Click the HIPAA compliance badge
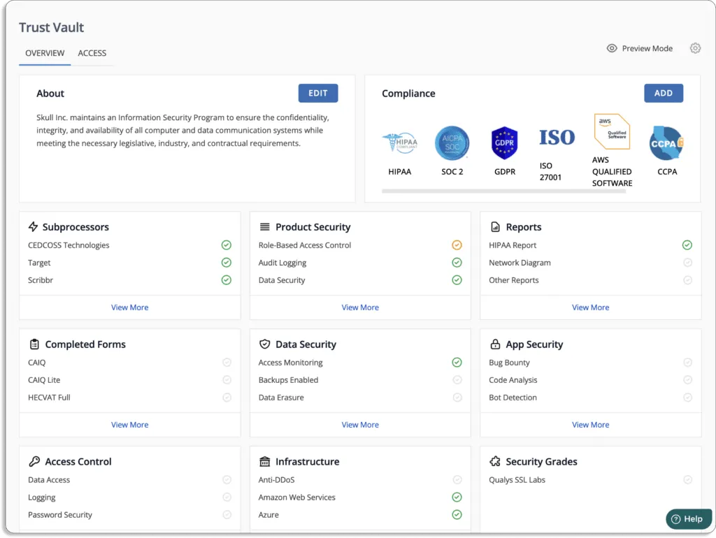The height and width of the screenshot is (538, 716). tap(399, 143)
